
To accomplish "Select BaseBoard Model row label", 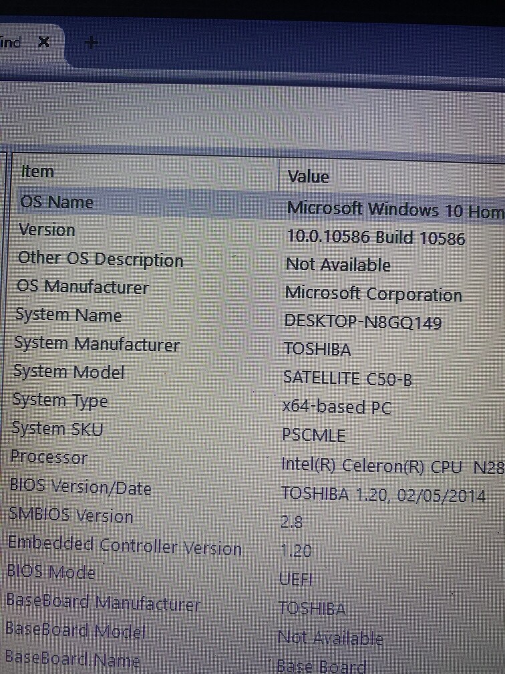I will click(x=75, y=630).
